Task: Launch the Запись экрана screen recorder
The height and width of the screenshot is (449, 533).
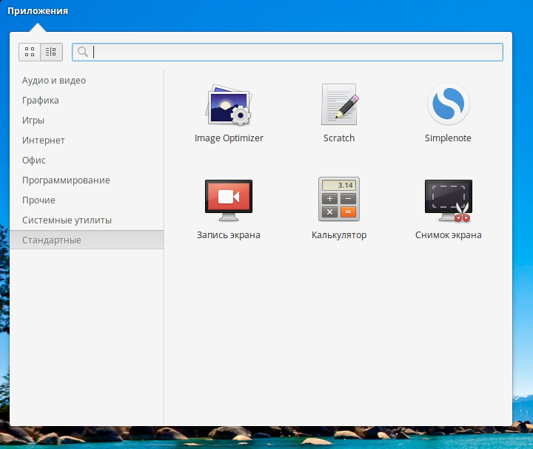Action: pos(228,201)
